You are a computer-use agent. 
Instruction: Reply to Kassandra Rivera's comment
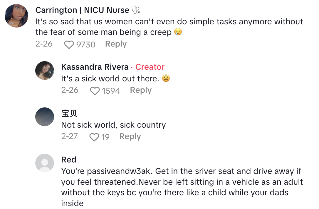(x=141, y=90)
